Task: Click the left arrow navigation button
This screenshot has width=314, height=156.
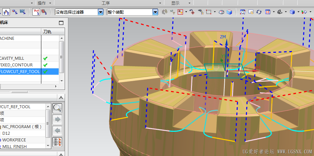Action: click(x=57, y=131)
